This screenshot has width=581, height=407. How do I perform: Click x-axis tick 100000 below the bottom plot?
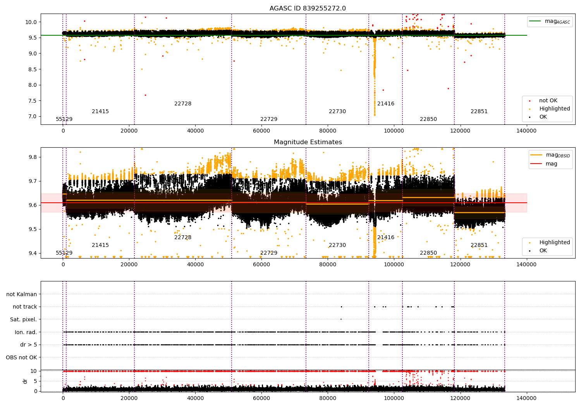pyautogui.click(x=394, y=398)
